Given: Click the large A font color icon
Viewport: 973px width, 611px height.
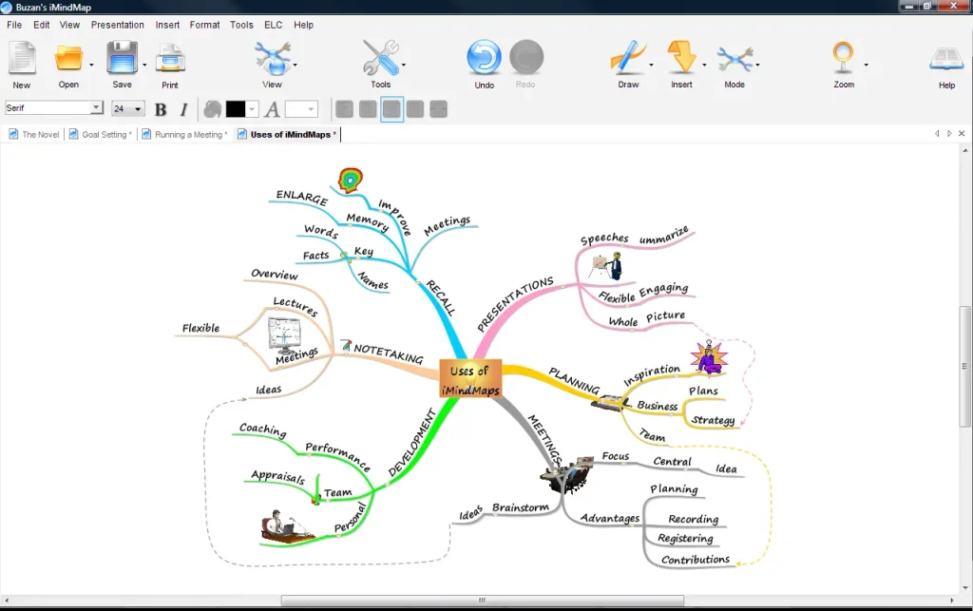Looking at the screenshot, I should 272,109.
